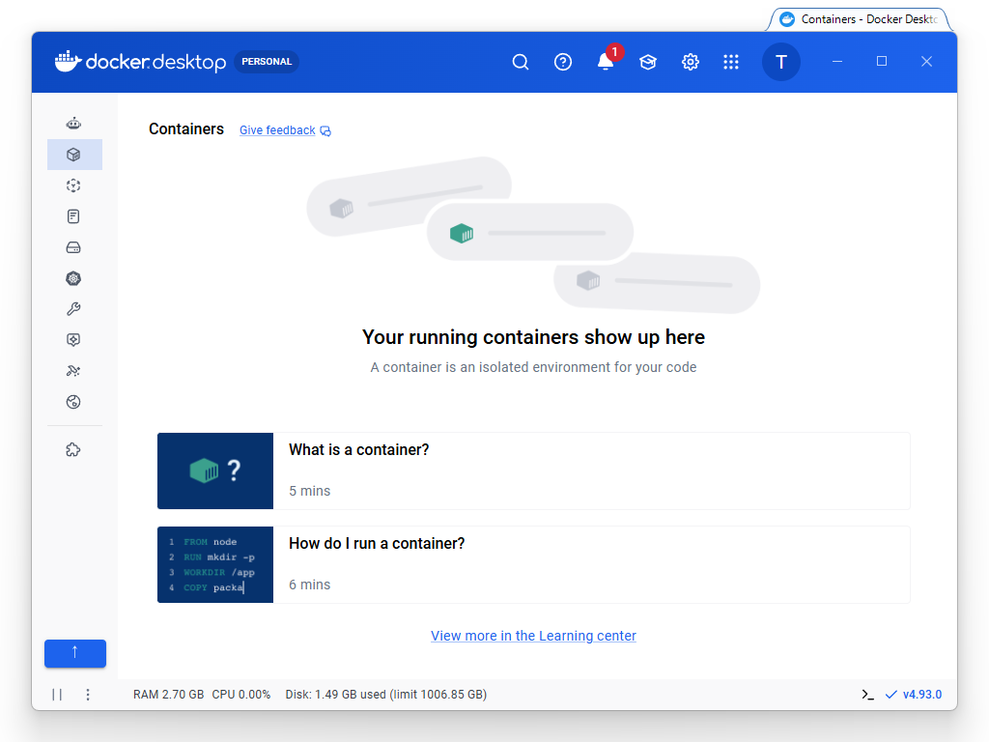Click the Give feedback link

pyautogui.click(x=277, y=130)
